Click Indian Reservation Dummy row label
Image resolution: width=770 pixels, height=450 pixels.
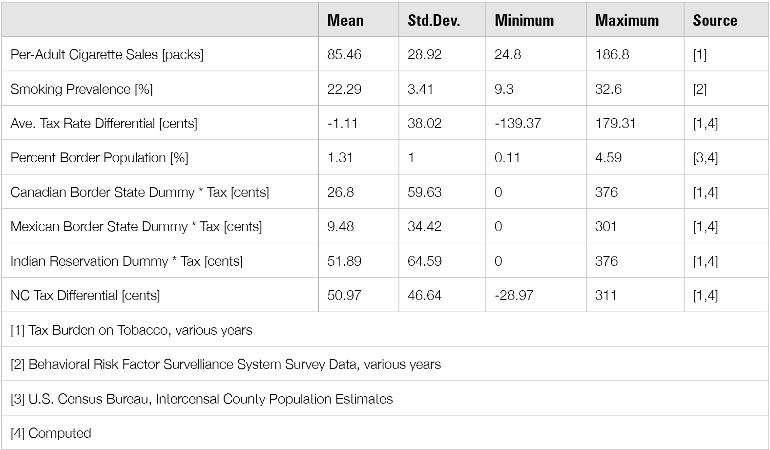[126, 261]
